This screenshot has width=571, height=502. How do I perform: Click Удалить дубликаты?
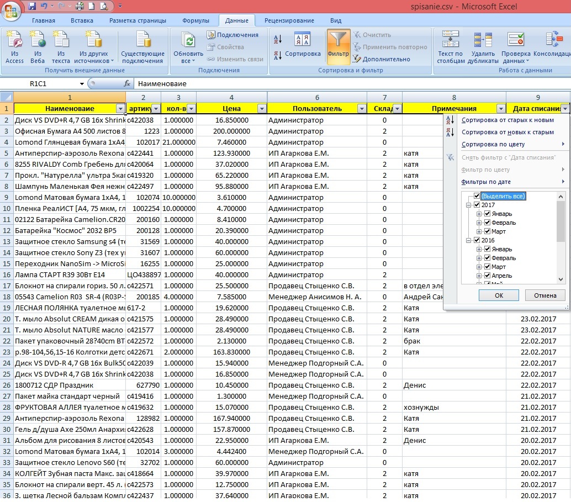(483, 47)
